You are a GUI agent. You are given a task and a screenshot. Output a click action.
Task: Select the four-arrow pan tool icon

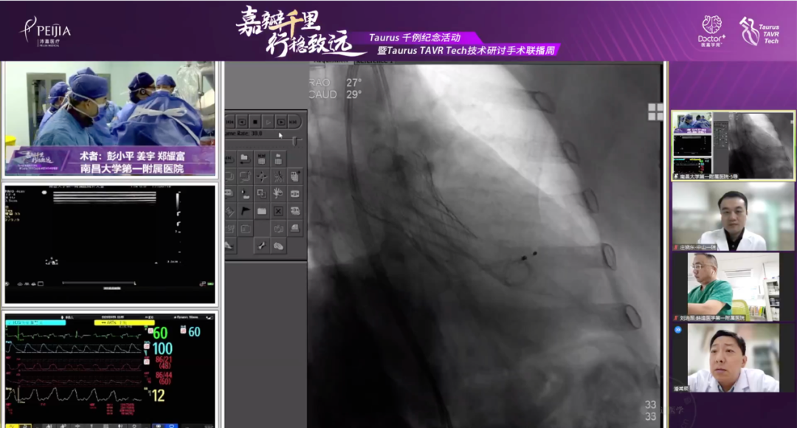[261, 176]
